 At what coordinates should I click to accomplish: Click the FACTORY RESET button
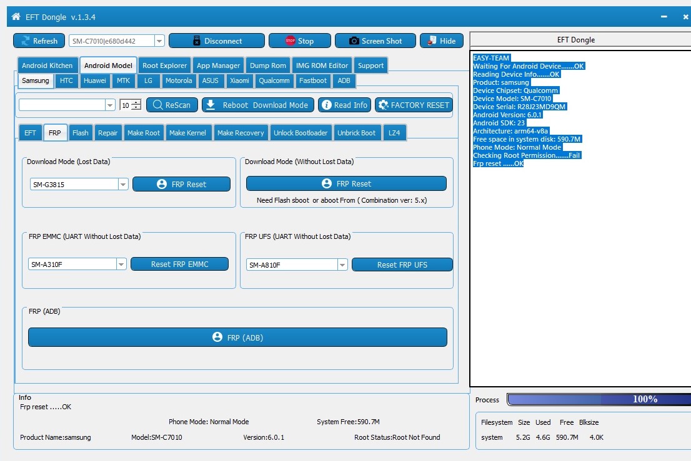pyautogui.click(x=414, y=105)
